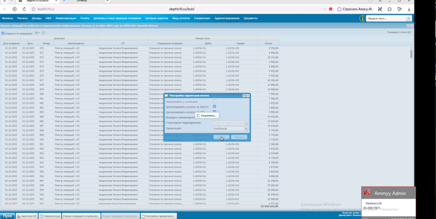Click the magnifier search icon
The height and width of the screenshot is (219, 436).
(409, 18)
